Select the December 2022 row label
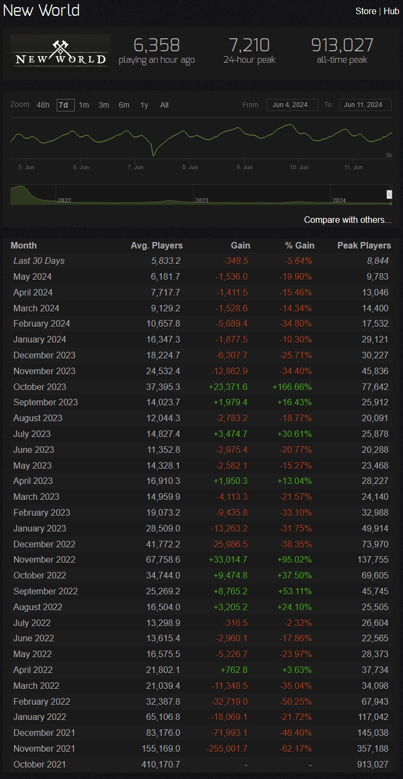The image size is (403, 779). tap(44, 545)
